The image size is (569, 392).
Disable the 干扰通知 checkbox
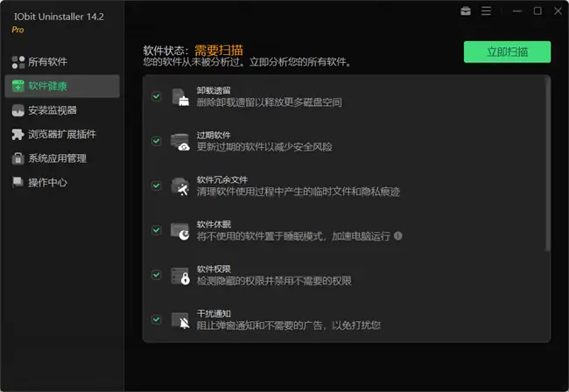[x=157, y=319]
